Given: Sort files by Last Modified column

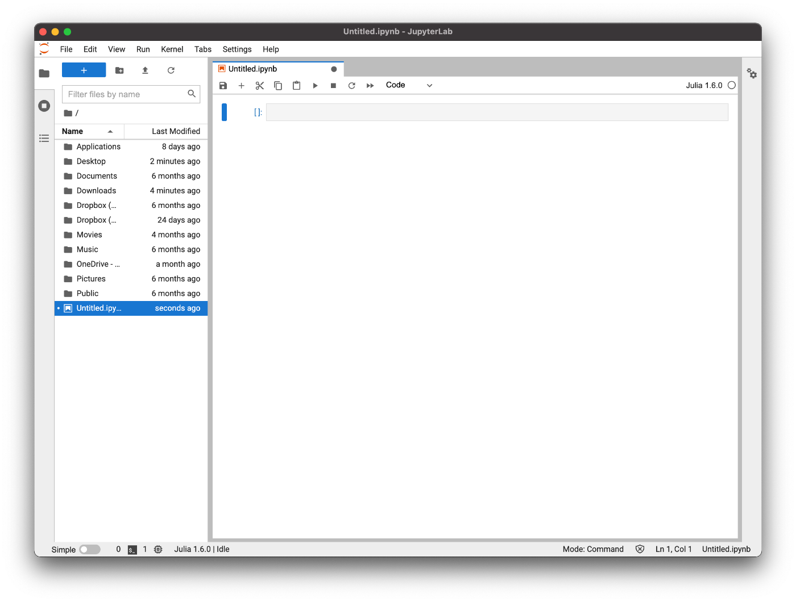Looking at the screenshot, I should pos(166,131).
